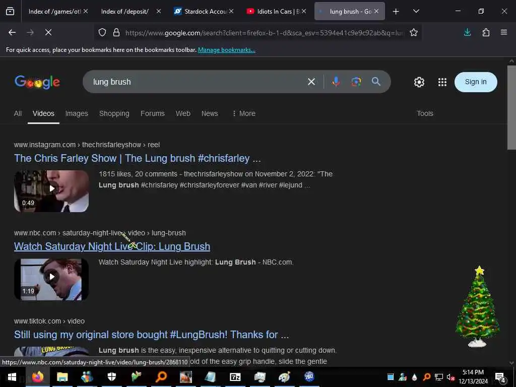Select All results tab
The height and width of the screenshot is (387, 516).
[x=18, y=113]
